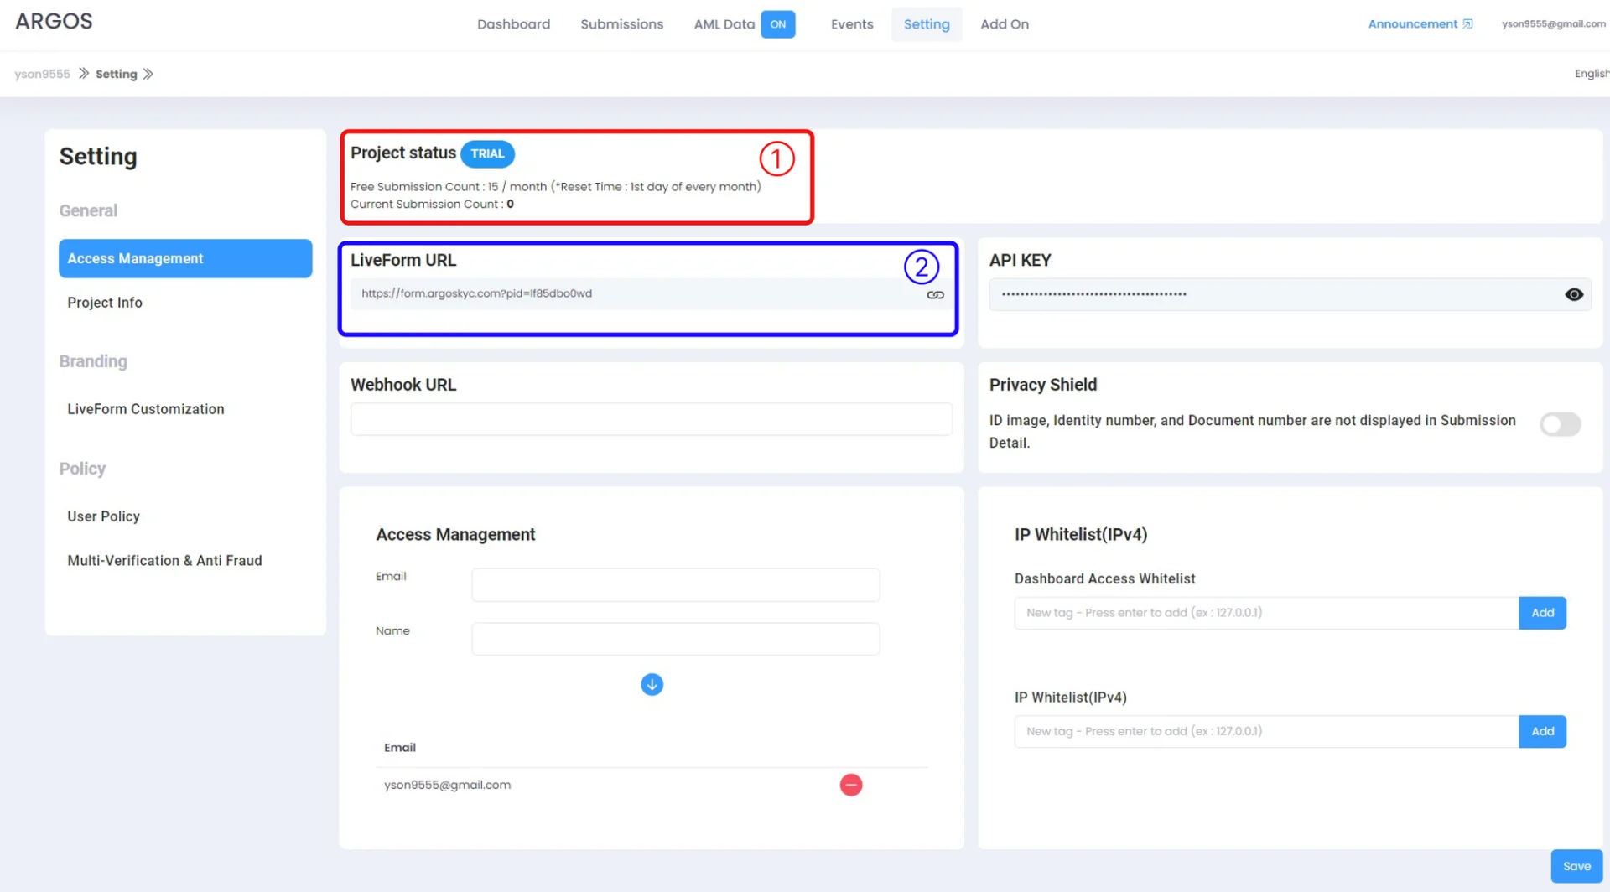
Task: Add the Dashboard Access Whitelist tag
Action: [x=1542, y=613]
